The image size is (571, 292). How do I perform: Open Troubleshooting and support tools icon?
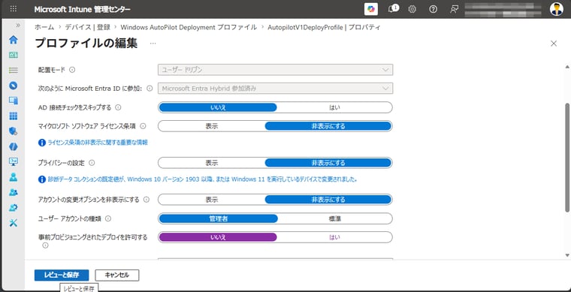(14, 223)
